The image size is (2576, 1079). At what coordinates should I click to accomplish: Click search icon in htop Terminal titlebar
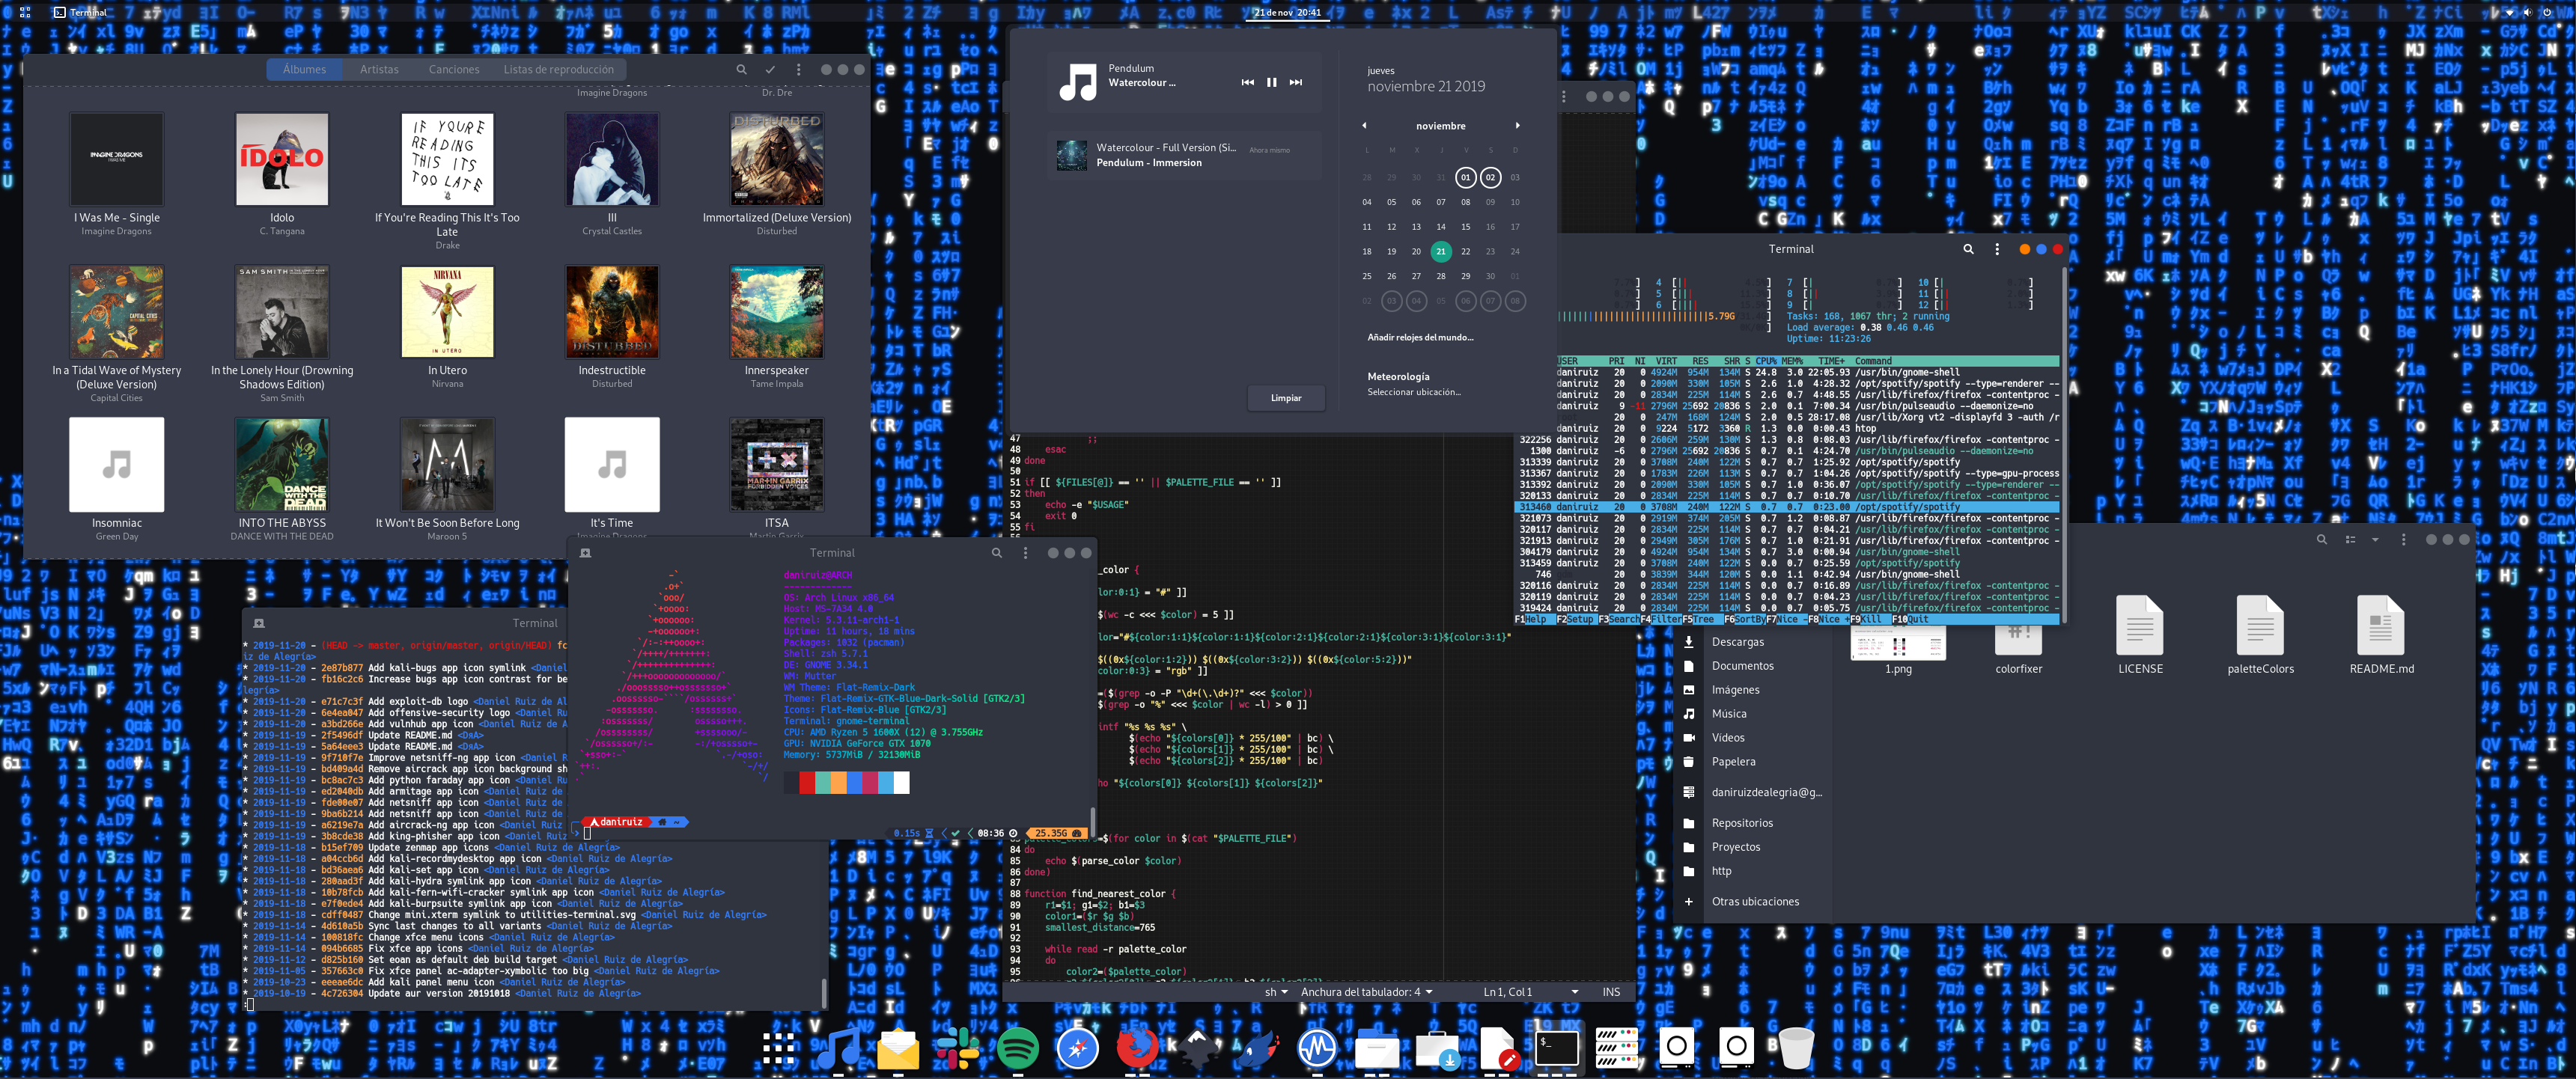pyautogui.click(x=1968, y=248)
